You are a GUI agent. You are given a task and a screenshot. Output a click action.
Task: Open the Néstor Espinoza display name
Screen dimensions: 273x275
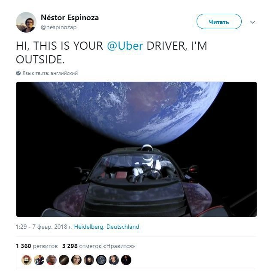pos(70,18)
